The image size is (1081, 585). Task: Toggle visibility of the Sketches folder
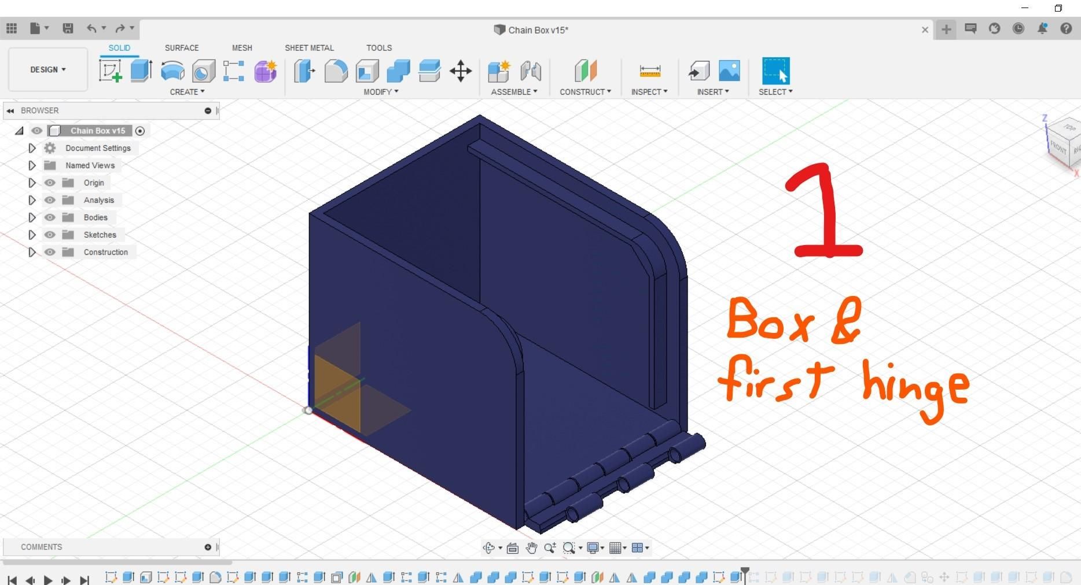pyautogui.click(x=50, y=235)
